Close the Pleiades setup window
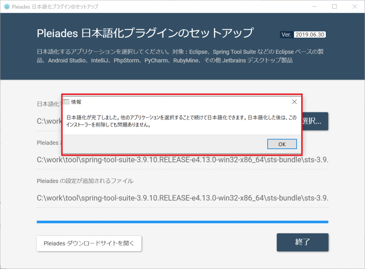Viewport: 365px width, 269px height. tap(355, 6)
